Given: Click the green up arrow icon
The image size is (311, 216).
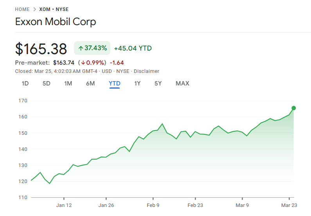Looking at the screenshot, I should pyautogui.click(x=81, y=48).
